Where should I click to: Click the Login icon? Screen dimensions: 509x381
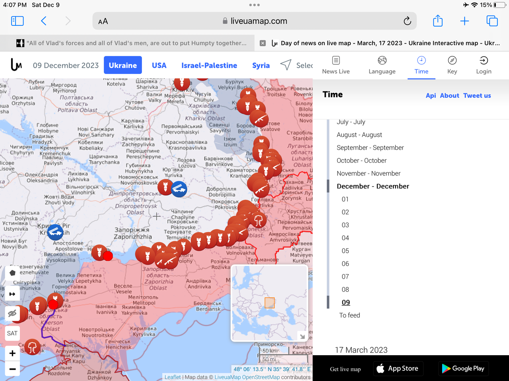pyautogui.click(x=484, y=65)
